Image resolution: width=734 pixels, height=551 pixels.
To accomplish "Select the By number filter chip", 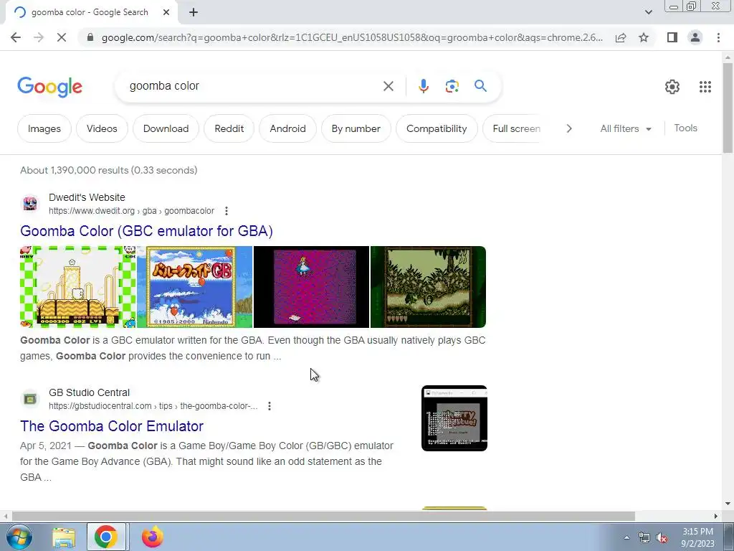I will click(356, 128).
